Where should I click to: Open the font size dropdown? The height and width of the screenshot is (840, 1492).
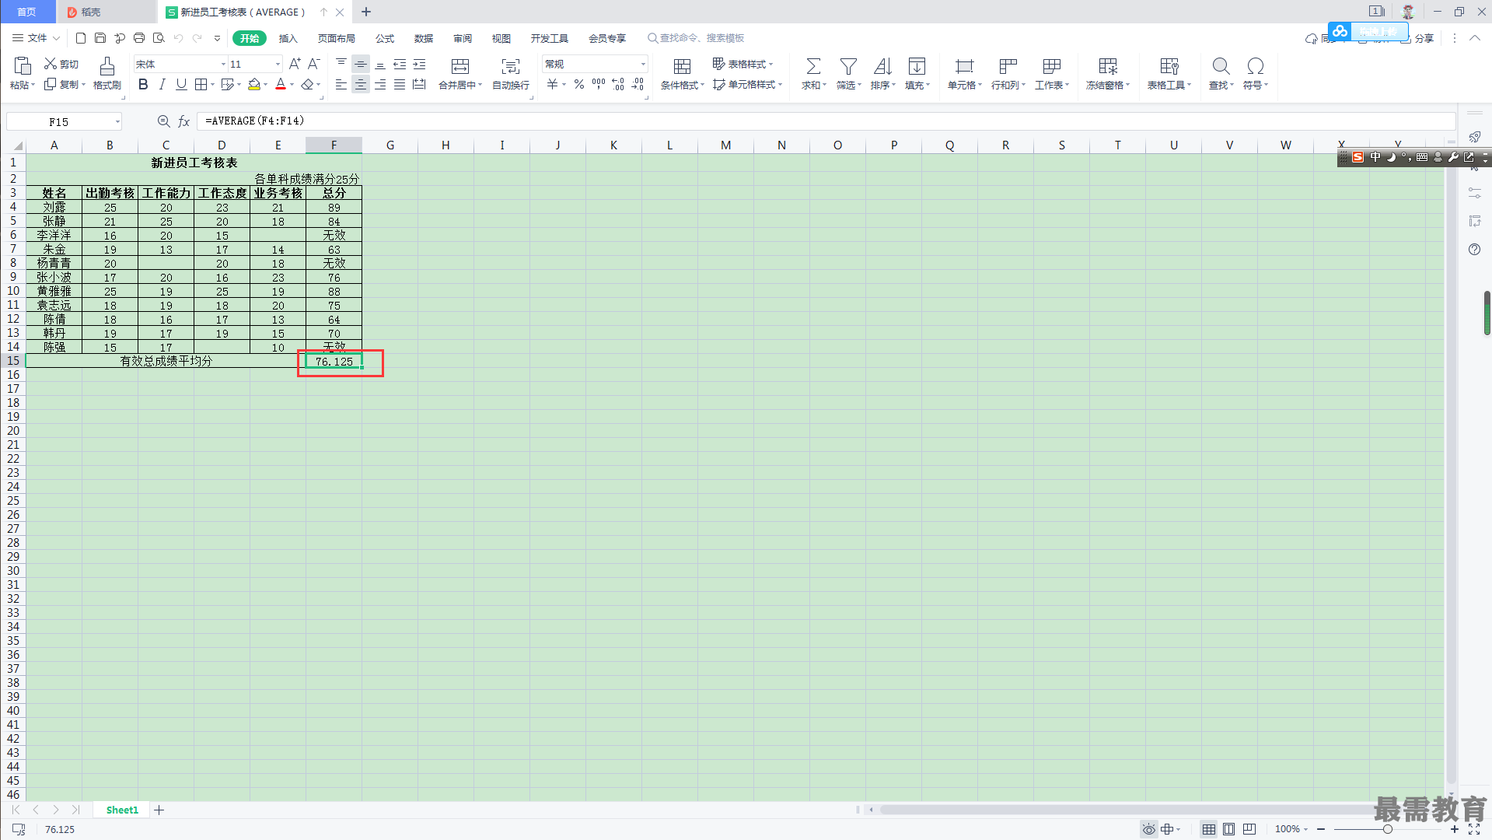(x=278, y=64)
